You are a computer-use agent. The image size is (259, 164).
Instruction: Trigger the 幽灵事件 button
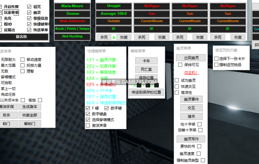(x=191, y=99)
